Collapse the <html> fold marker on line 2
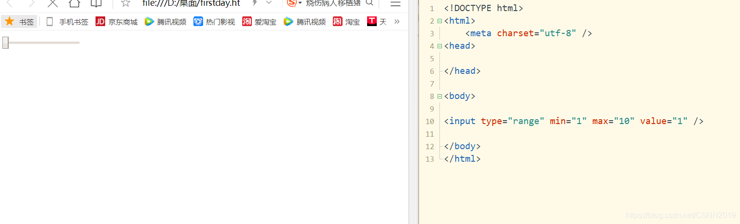 439,21
